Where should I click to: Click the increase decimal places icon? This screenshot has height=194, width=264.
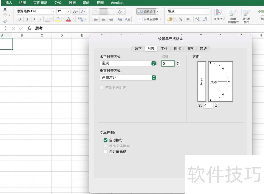pyautogui.click(x=198, y=19)
